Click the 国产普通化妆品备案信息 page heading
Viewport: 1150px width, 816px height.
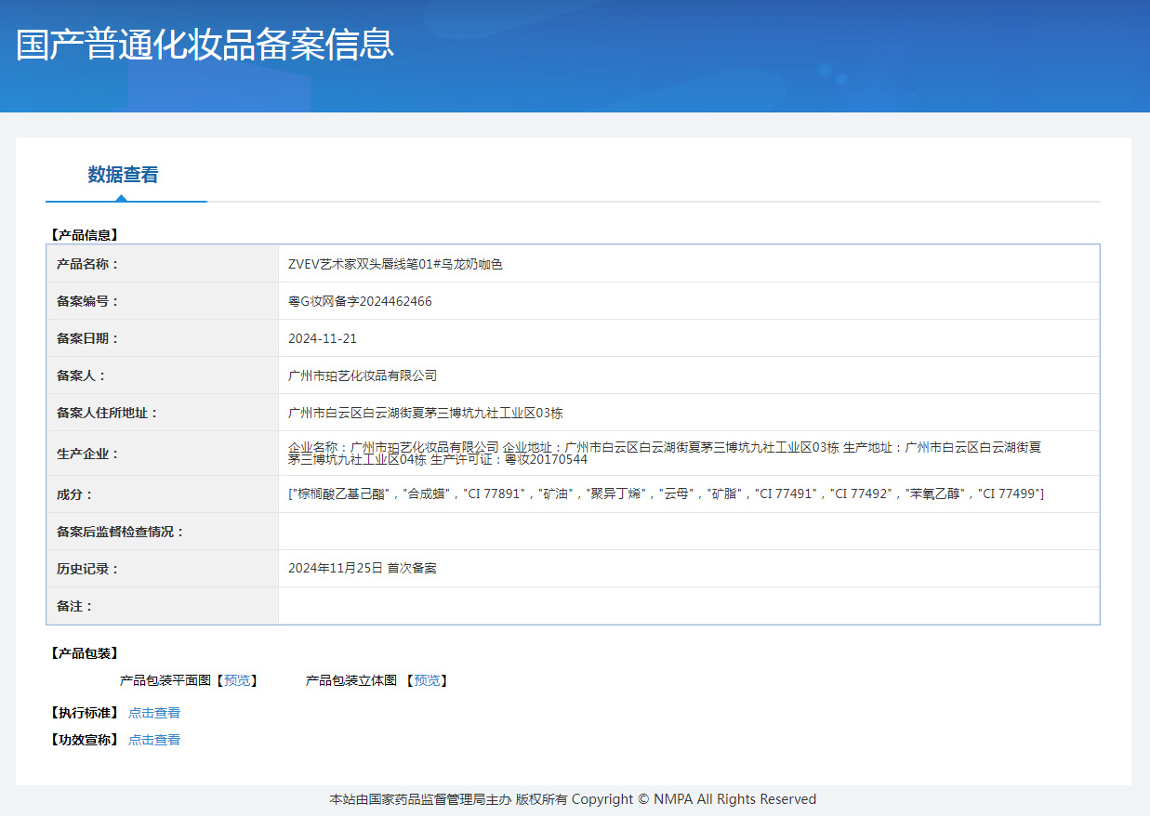click(205, 45)
